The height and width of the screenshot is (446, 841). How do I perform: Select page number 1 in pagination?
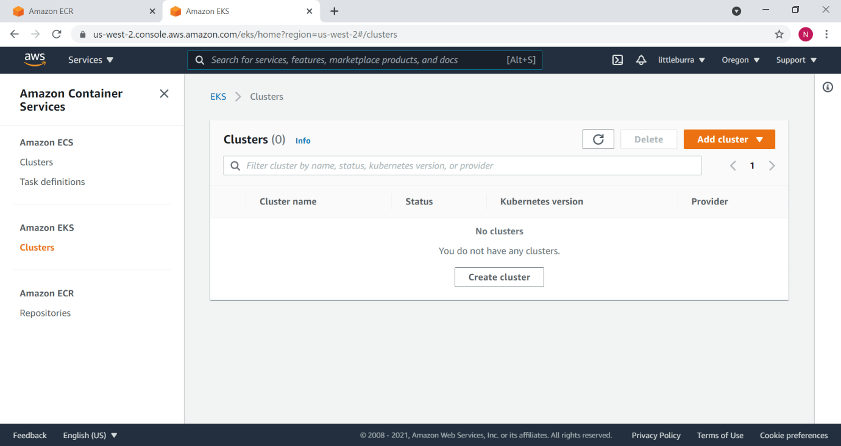tap(752, 166)
